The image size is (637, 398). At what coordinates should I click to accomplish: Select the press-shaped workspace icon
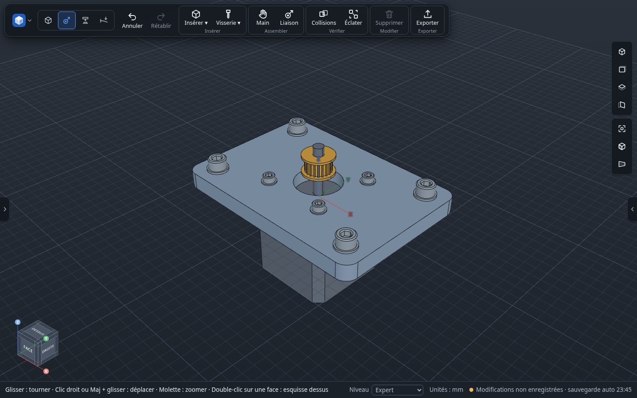[x=85, y=20]
